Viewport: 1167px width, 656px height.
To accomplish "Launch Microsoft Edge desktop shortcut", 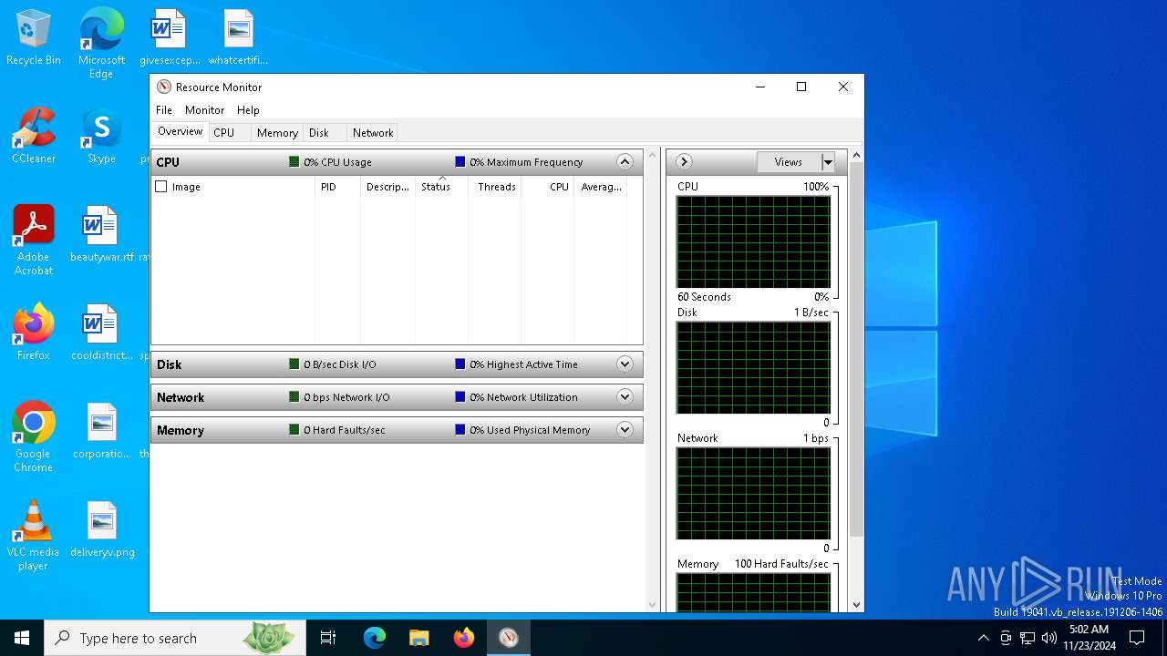I will pyautogui.click(x=101, y=43).
